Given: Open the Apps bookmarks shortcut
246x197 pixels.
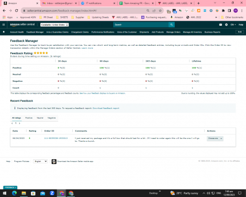Looking at the screenshot, I should [8, 17].
